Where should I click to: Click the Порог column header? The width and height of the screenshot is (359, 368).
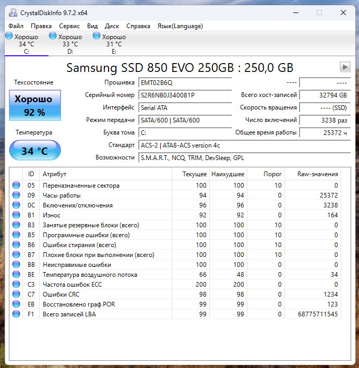point(266,174)
